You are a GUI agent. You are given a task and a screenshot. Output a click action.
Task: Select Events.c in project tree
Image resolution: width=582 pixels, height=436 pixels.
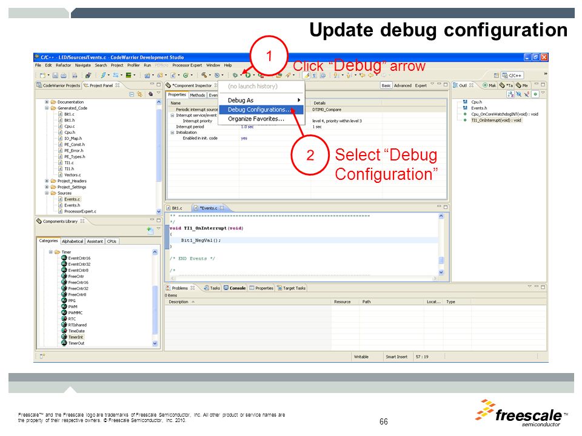(72, 199)
